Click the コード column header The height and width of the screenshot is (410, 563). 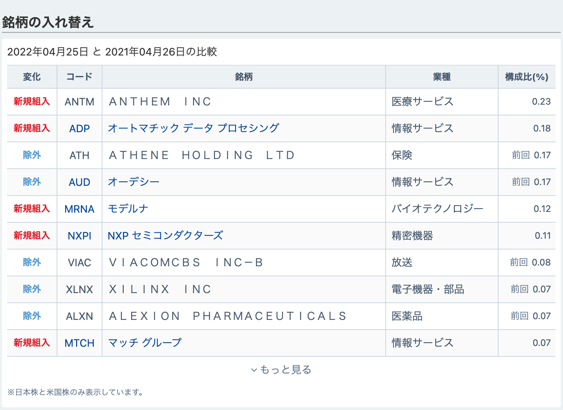(x=79, y=77)
